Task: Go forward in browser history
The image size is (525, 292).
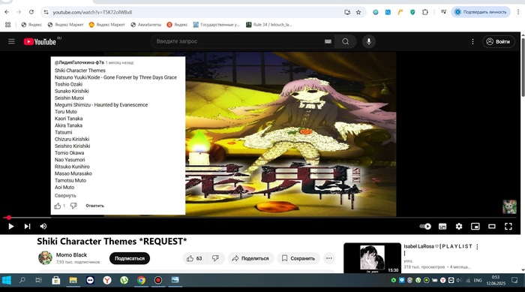Action: pos(19,12)
